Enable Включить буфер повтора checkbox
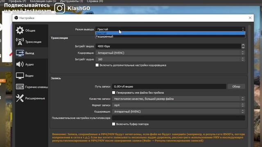 point(114,124)
